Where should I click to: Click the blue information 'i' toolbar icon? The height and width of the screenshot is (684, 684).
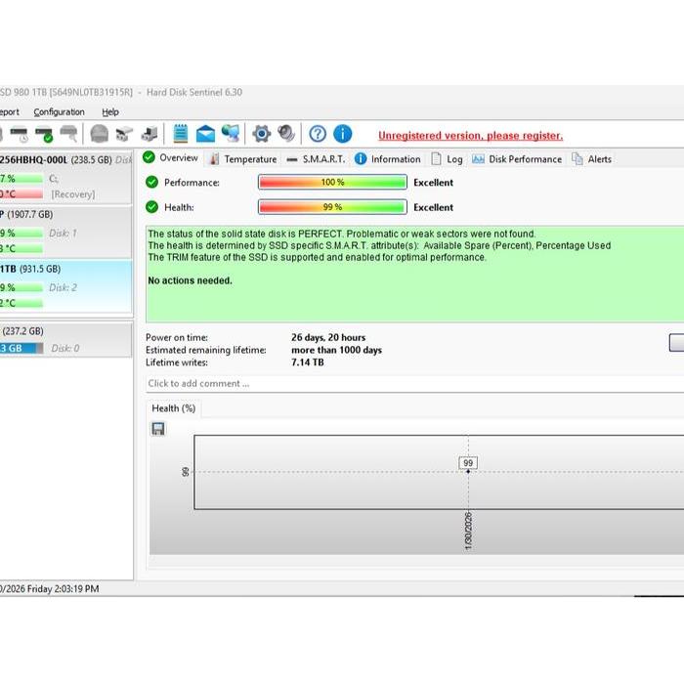[342, 134]
